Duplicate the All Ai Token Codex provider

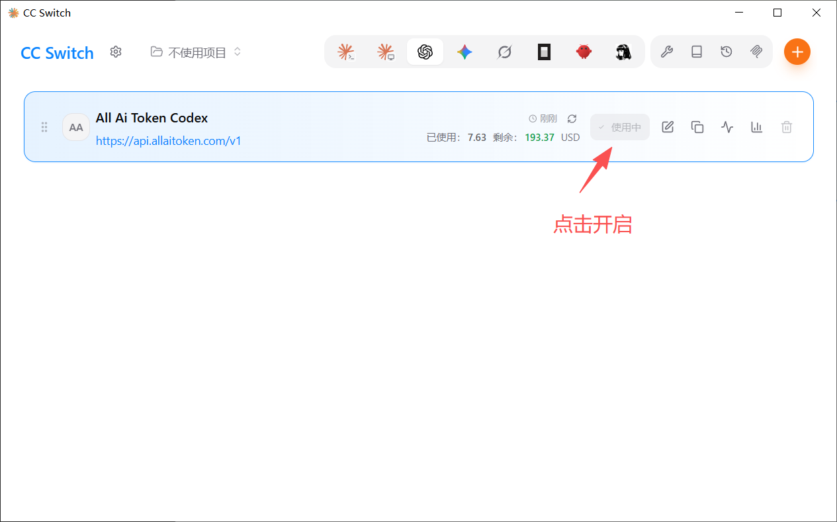697,127
